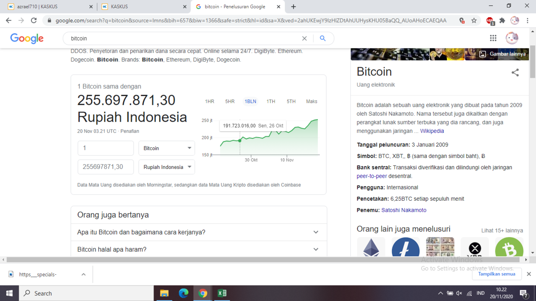Expand the question Bitcoin halal apa haram
Viewport: 536px width, 301px height.
316,249
